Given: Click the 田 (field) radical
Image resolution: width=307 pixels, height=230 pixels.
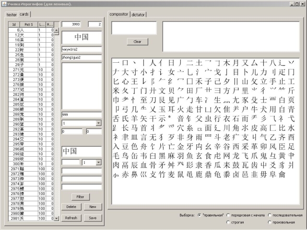Looking at the screenshot, I should click(189, 91).
